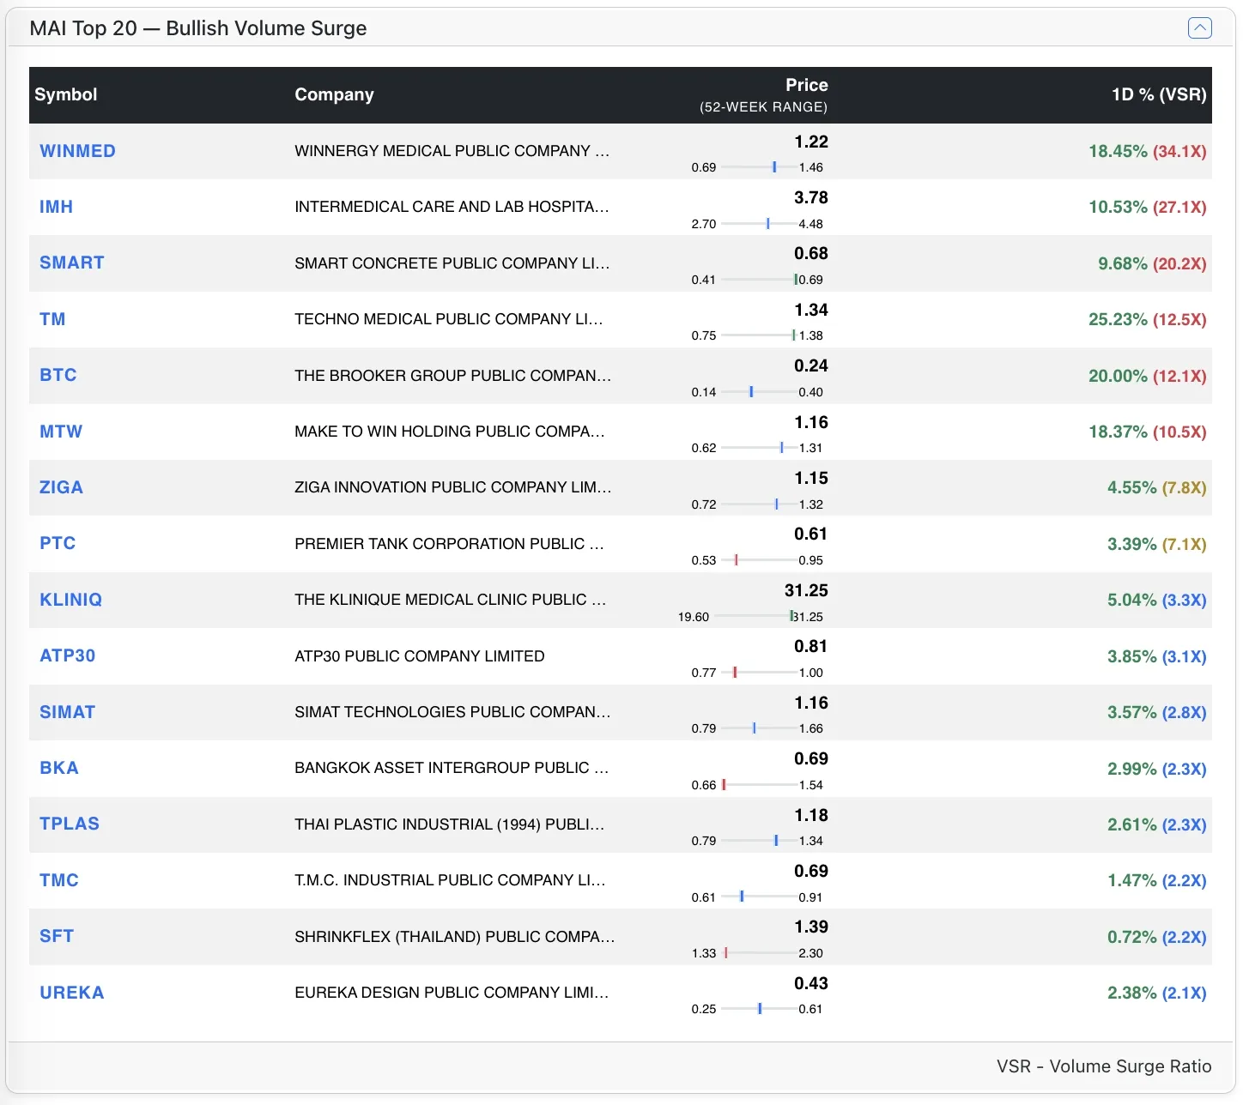The height and width of the screenshot is (1105, 1243).
Task: Click the 18.37% (10.5X) value
Action: pos(1148,432)
